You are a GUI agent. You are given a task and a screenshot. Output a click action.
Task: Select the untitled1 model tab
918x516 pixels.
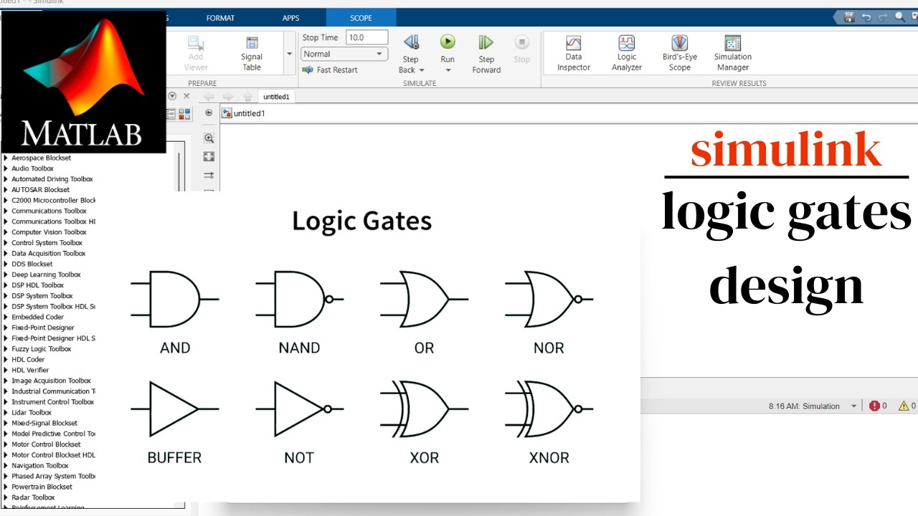click(276, 97)
